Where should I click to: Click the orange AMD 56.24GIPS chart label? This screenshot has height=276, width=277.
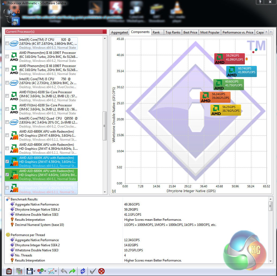click(215, 97)
